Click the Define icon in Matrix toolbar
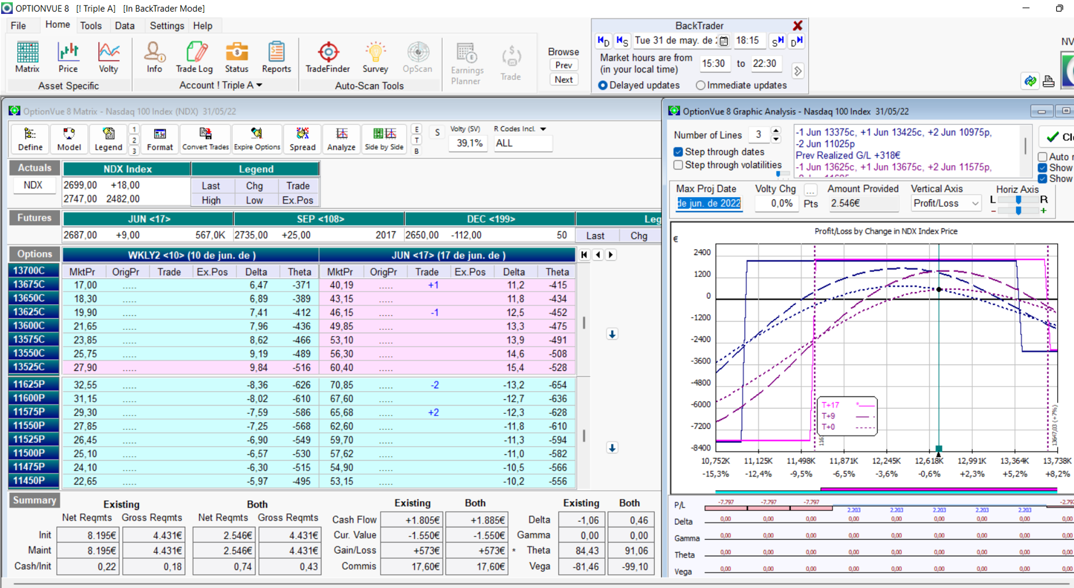The height and width of the screenshot is (588, 1074). (x=30, y=139)
